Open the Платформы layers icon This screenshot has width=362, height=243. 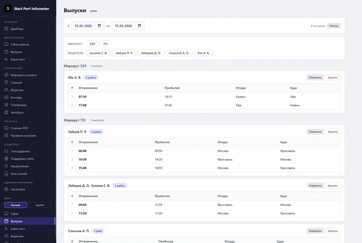(x=6, y=105)
